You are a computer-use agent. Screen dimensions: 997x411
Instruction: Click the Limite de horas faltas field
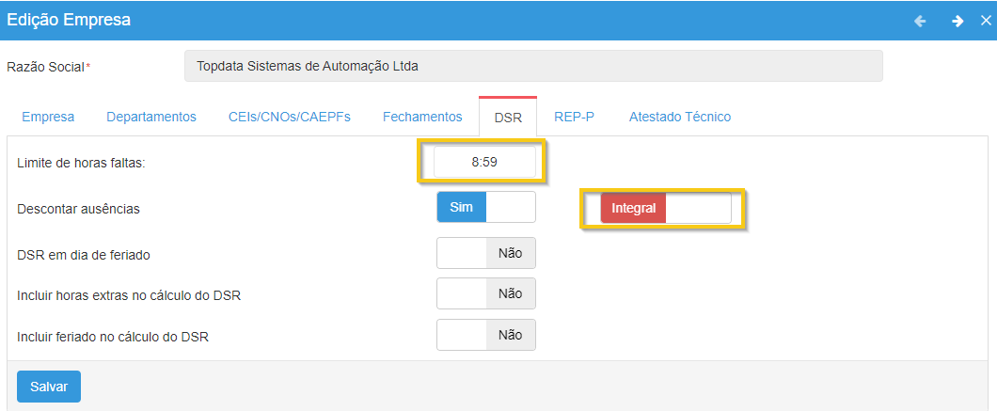click(x=484, y=162)
